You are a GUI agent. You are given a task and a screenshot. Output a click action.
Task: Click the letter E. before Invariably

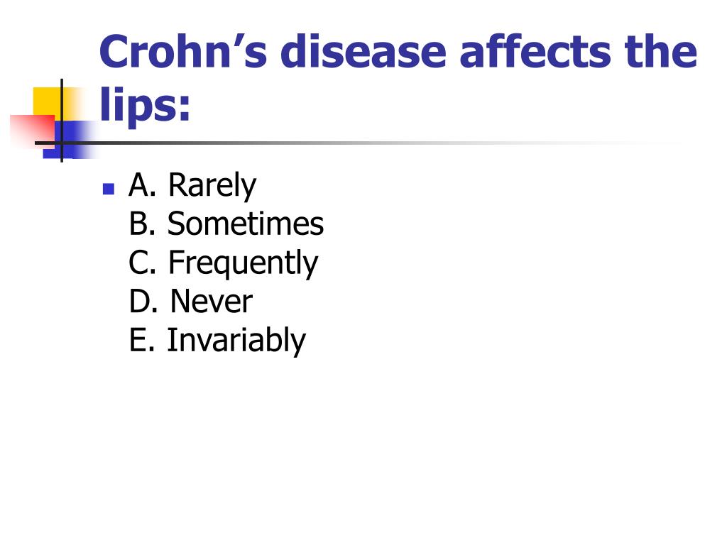point(141,340)
